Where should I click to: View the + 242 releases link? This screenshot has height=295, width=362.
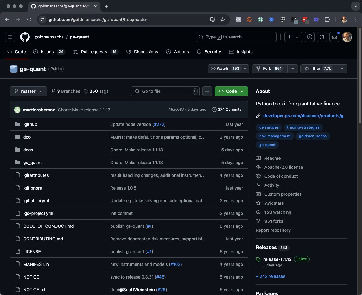coord(270,276)
